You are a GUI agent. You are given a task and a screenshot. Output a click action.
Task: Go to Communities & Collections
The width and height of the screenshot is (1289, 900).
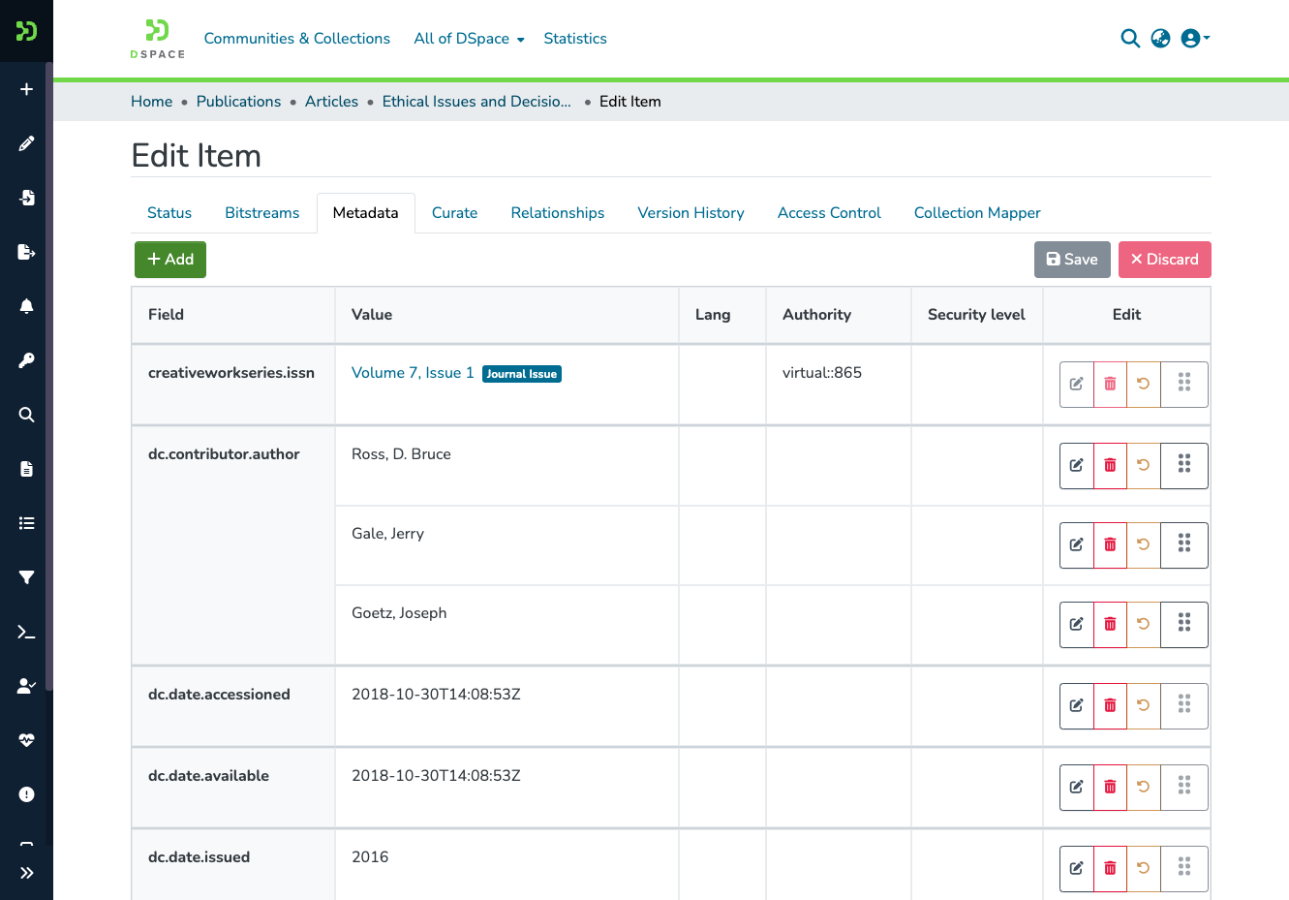(x=297, y=39)
